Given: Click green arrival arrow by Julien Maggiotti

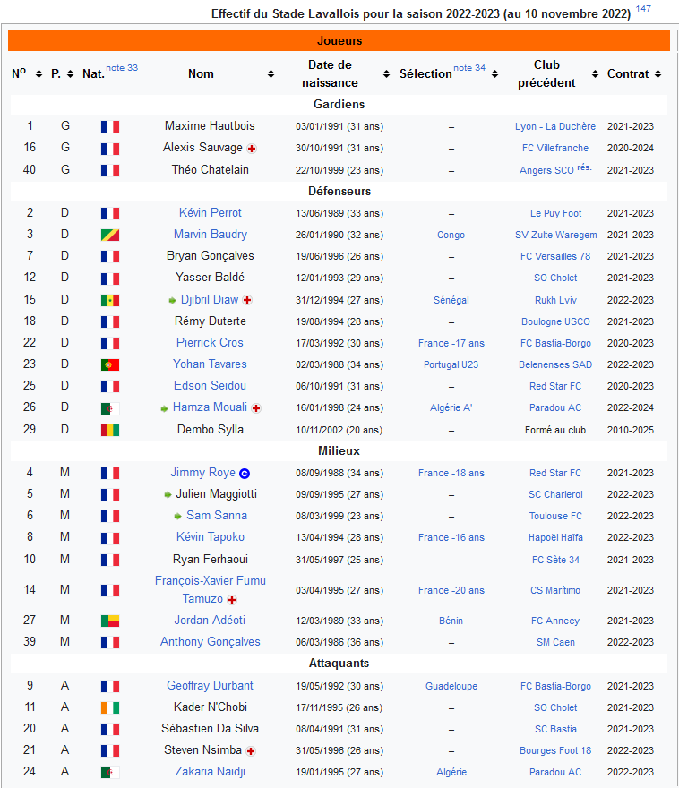Looking at the screenshot, I should pyautogui.click(x=168, y=495).
